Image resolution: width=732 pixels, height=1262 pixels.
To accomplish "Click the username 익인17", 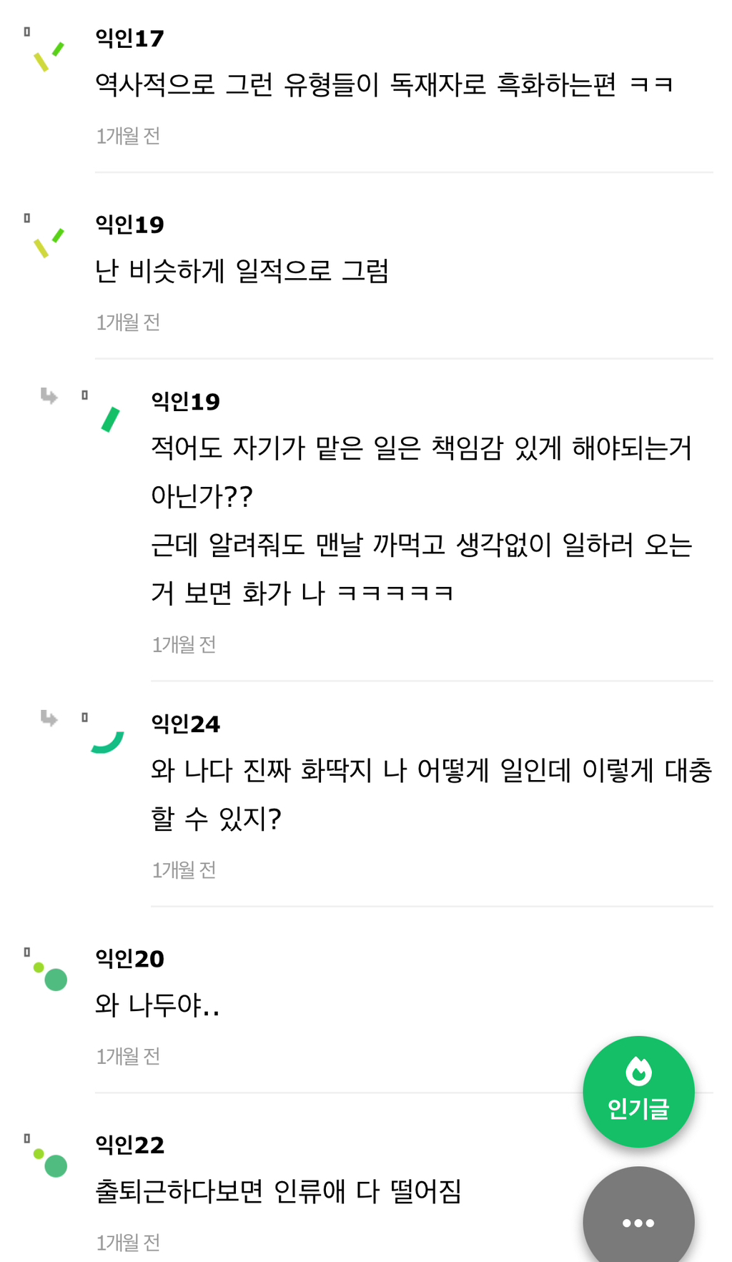I will (x=129, y=38).
